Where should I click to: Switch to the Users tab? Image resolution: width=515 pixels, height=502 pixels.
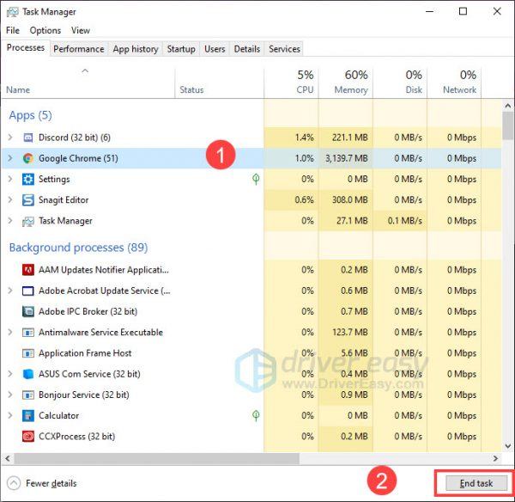(215, 49)
